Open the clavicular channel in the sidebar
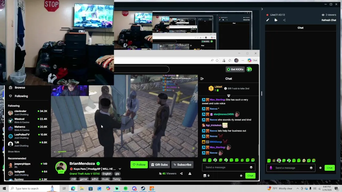 [x=28, y=113]
